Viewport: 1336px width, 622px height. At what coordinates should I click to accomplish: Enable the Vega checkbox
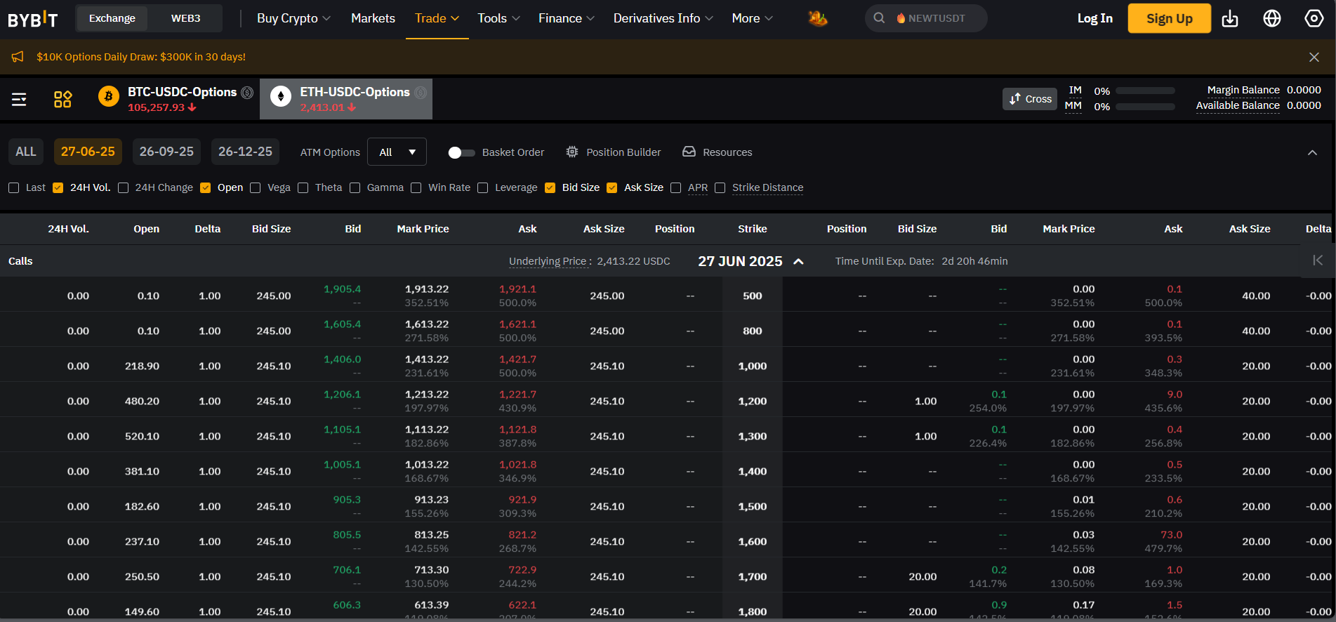[256, 187]
